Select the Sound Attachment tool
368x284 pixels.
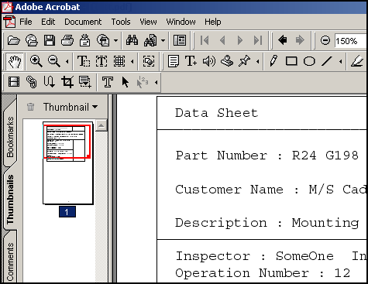(209, 61)
